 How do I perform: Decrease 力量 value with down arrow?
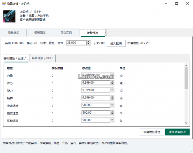pyautogui.click(x=112, y=76)
